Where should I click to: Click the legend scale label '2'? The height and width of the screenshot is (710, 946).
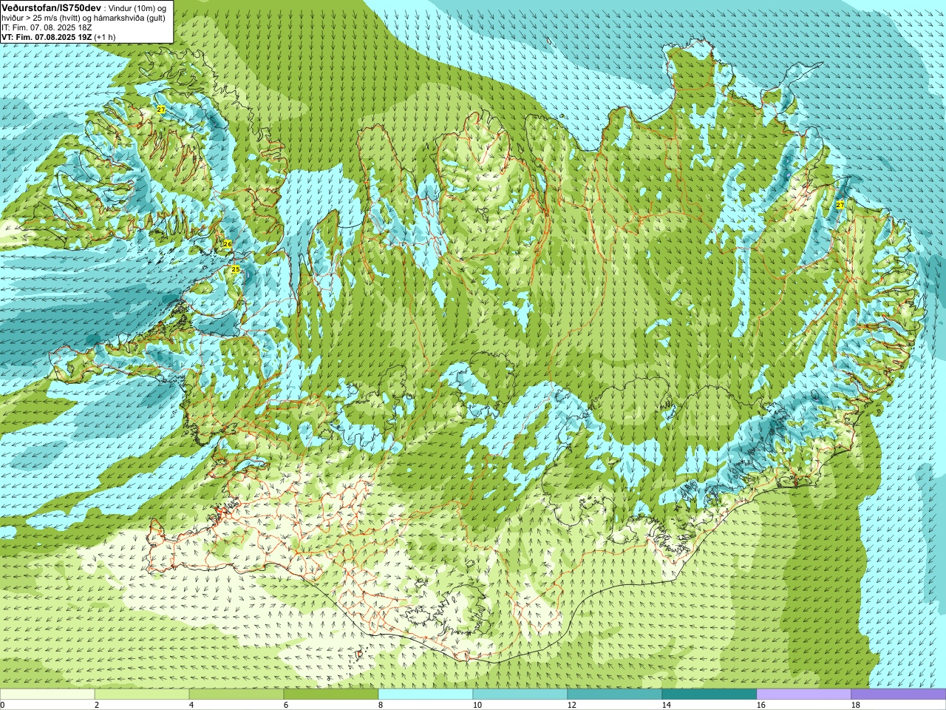[x=97, y=705]
